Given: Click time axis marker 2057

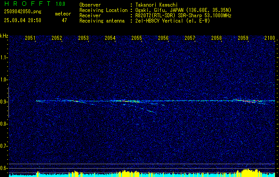Looking at the screenshot, I should point(190,38).
